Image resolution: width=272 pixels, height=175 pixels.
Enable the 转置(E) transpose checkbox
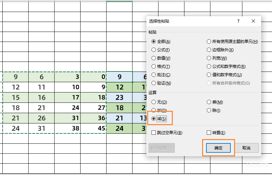[216, 133]
